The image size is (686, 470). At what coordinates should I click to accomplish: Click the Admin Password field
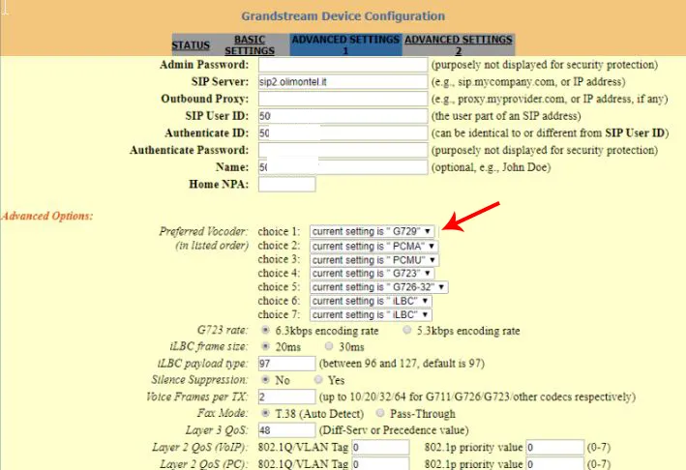(x=343, y=65)
